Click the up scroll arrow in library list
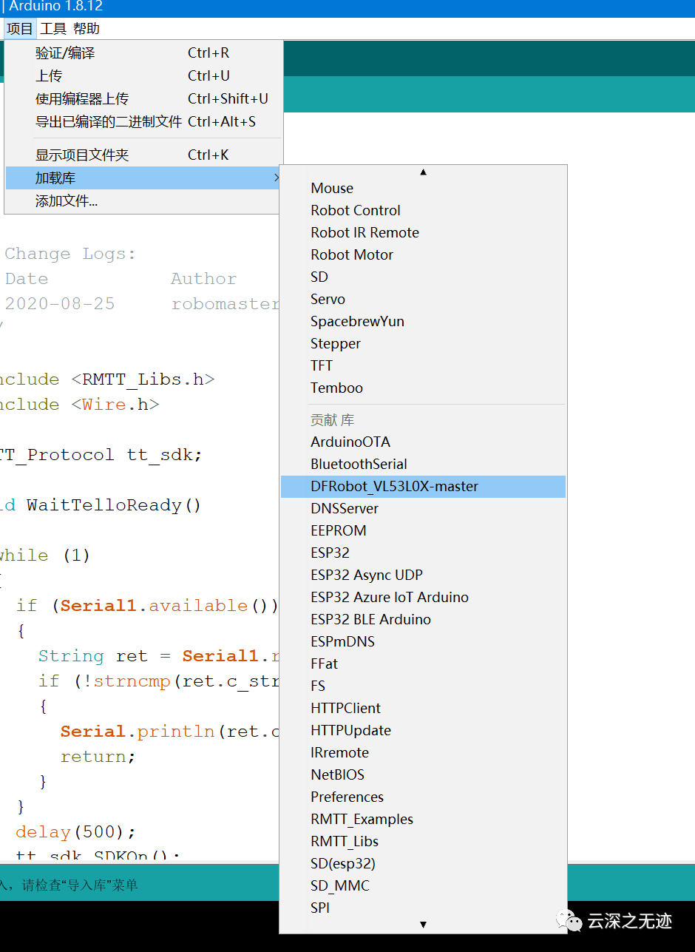This screenshot has height=952, width=695. [423, 172]
